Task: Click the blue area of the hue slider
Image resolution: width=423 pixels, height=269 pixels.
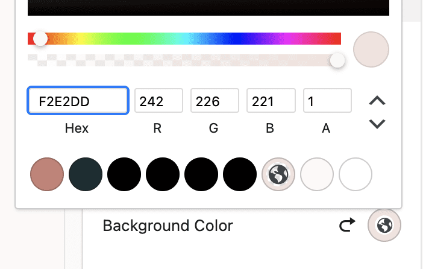Action: 236,39
